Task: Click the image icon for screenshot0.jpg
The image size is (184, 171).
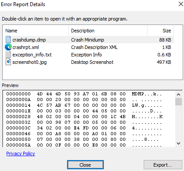Action: (x=8, y=62)
